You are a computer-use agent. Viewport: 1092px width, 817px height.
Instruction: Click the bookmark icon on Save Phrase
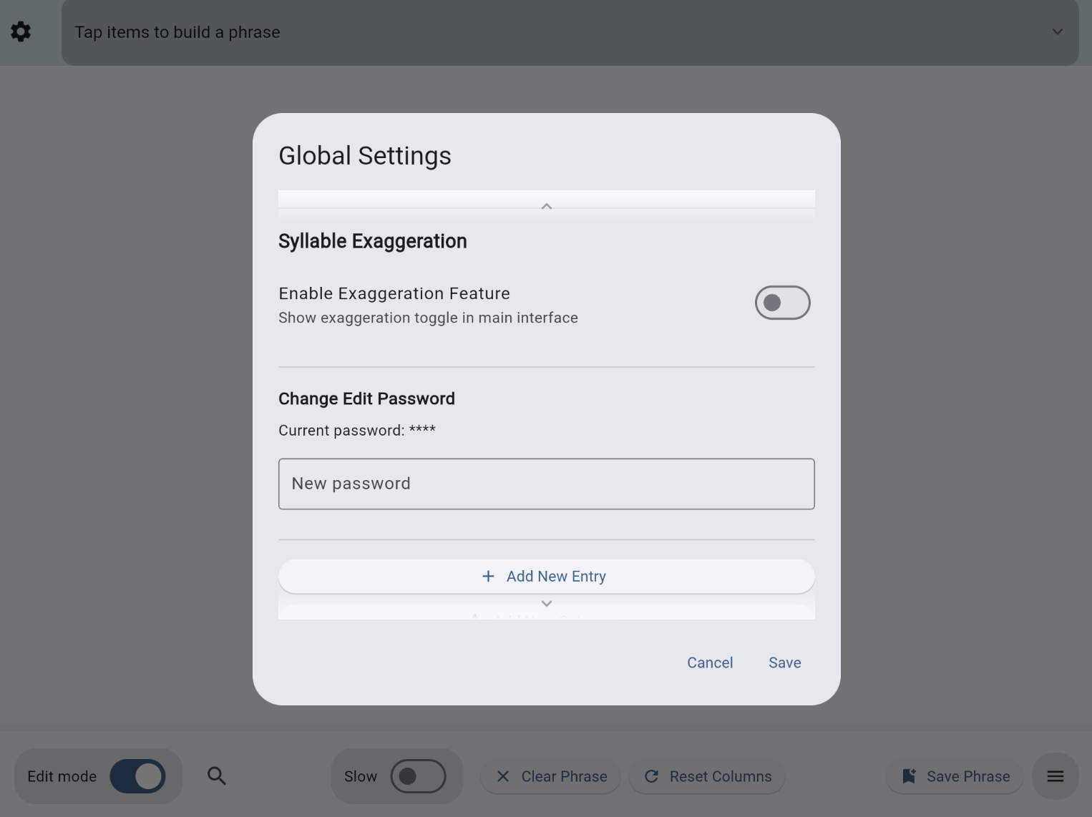tap(909, 776)
